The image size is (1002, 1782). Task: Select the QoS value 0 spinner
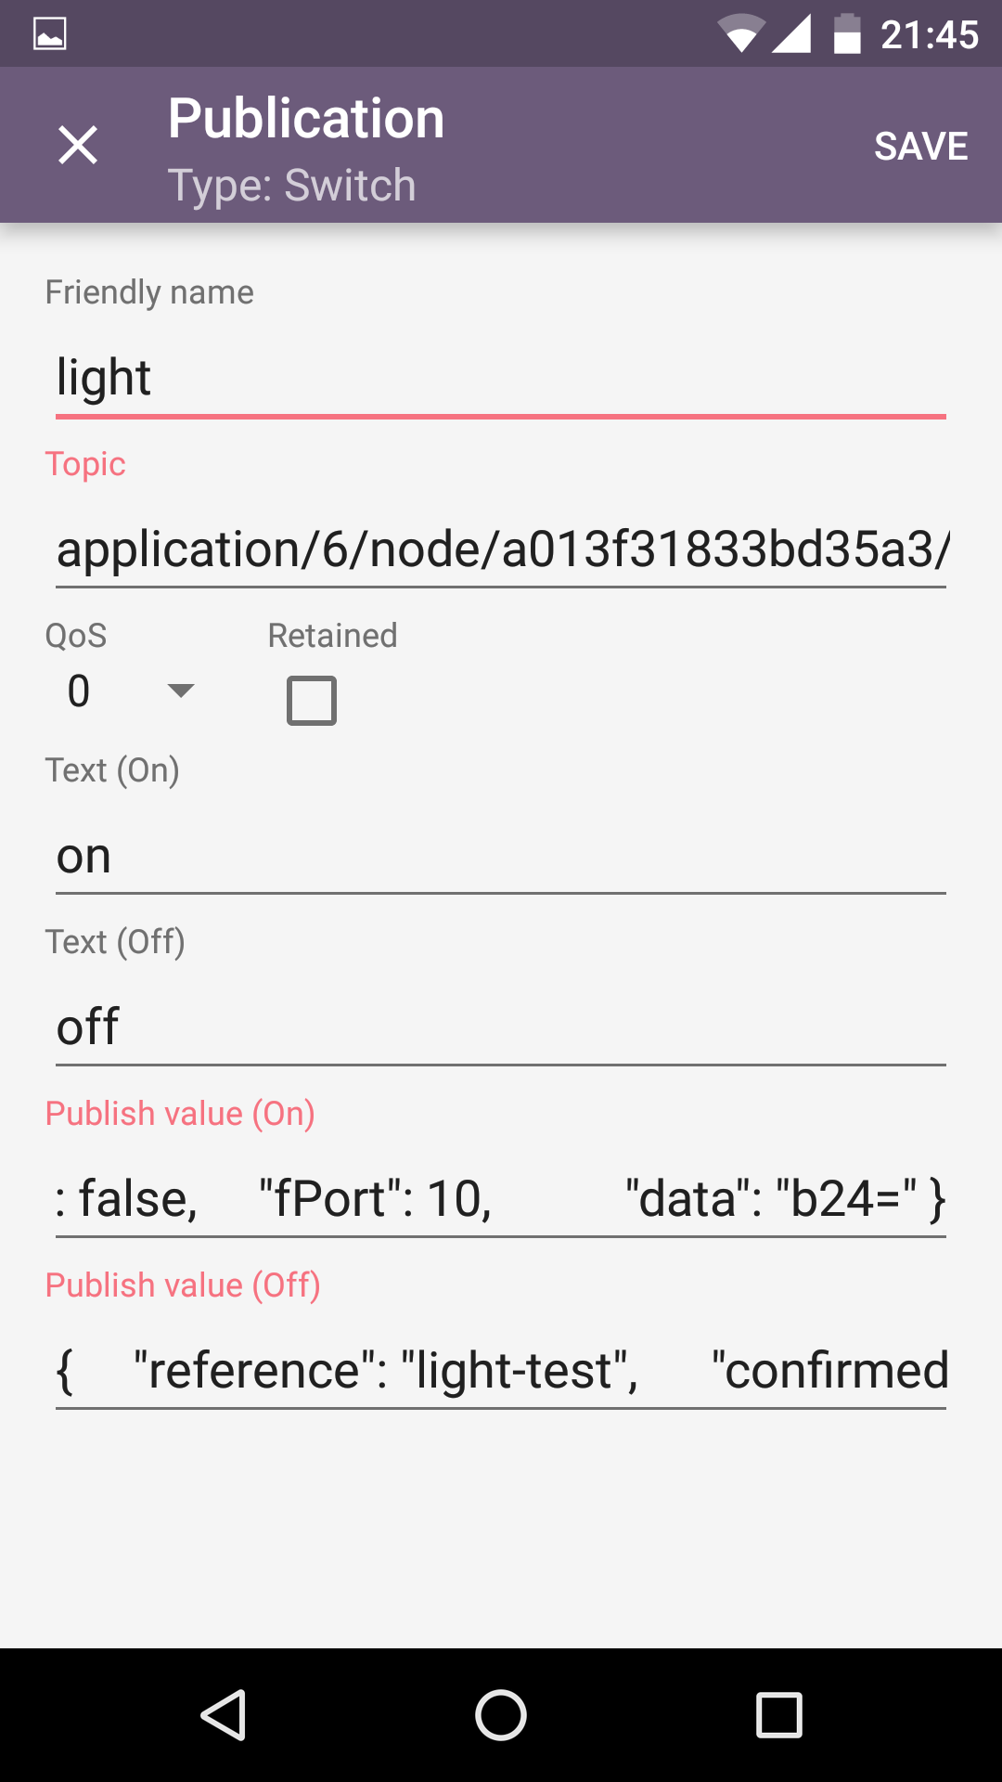(80, 691)
